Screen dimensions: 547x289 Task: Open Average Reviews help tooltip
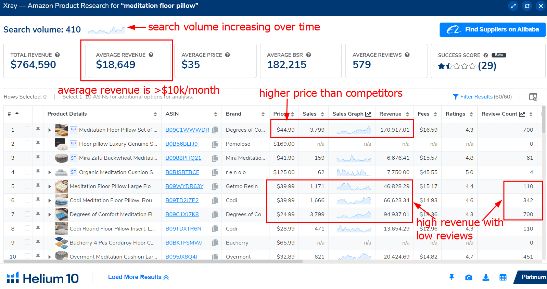(407, 55)
